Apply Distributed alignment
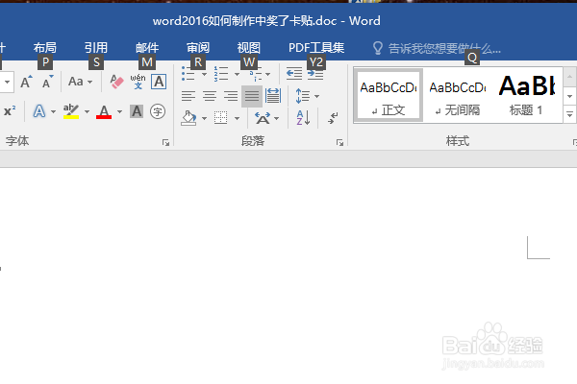 (x=273, y=96)
